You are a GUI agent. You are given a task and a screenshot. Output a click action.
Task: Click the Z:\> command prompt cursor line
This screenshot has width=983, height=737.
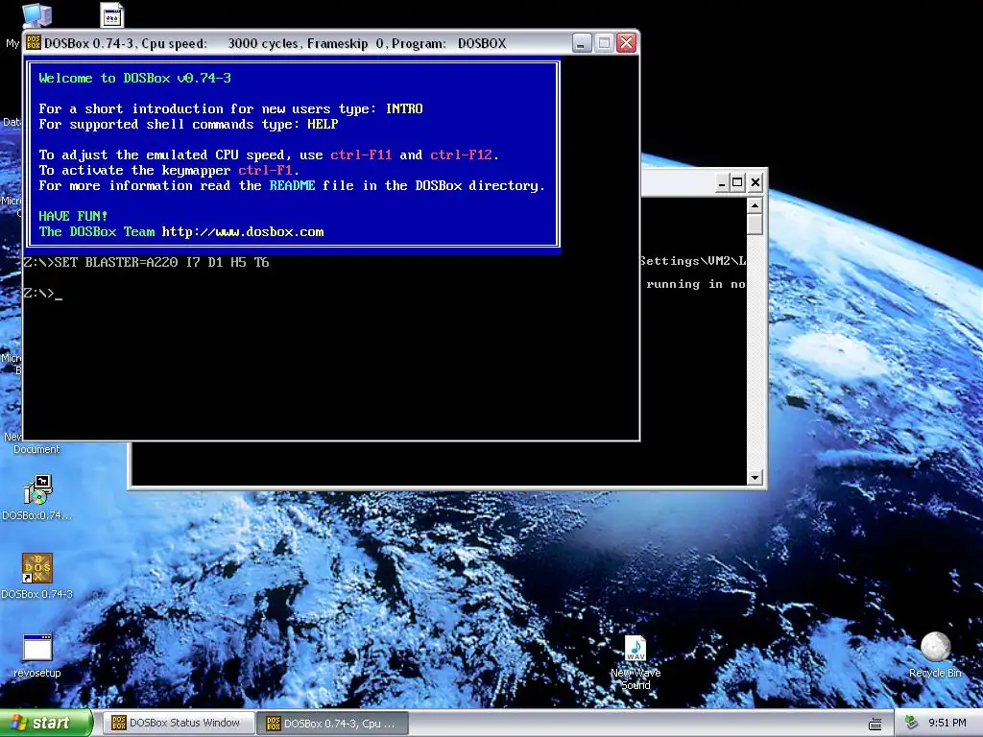(42, 293)
